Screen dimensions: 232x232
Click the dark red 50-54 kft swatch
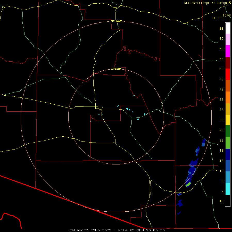point(228,63)
